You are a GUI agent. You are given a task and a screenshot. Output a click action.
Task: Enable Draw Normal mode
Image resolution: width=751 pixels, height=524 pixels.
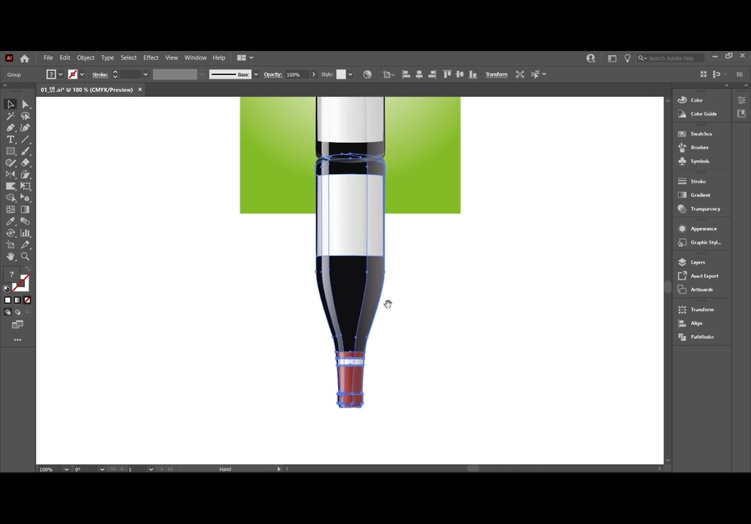8,312
